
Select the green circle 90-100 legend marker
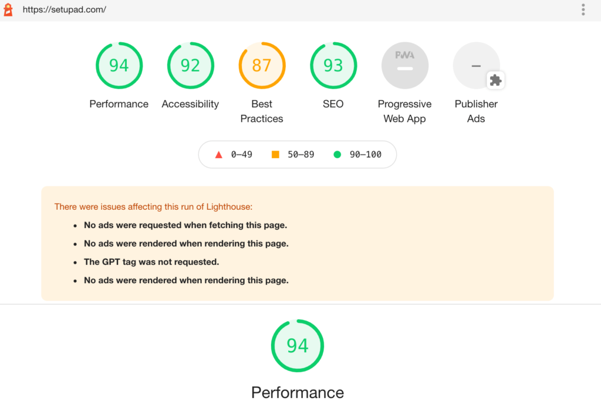[x=337, y=154]
